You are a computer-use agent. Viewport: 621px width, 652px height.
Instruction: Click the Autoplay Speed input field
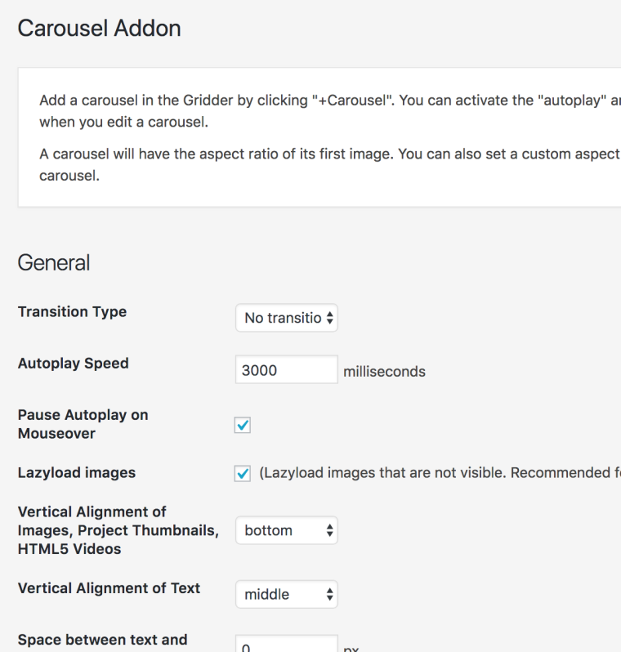click(x=286, y=370)
